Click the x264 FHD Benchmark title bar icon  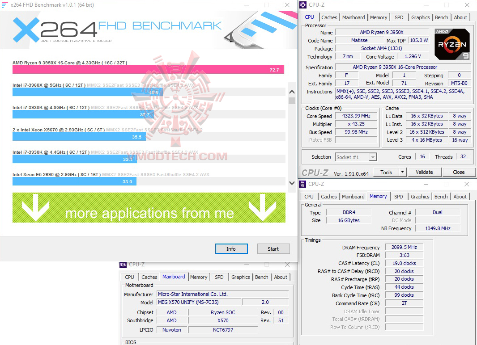coord(4,4)
